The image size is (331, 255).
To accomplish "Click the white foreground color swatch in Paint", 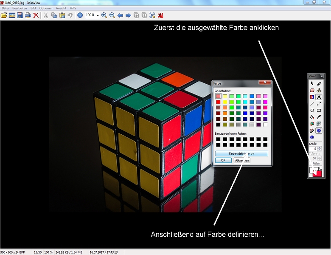I will click(x=311, y=170).
